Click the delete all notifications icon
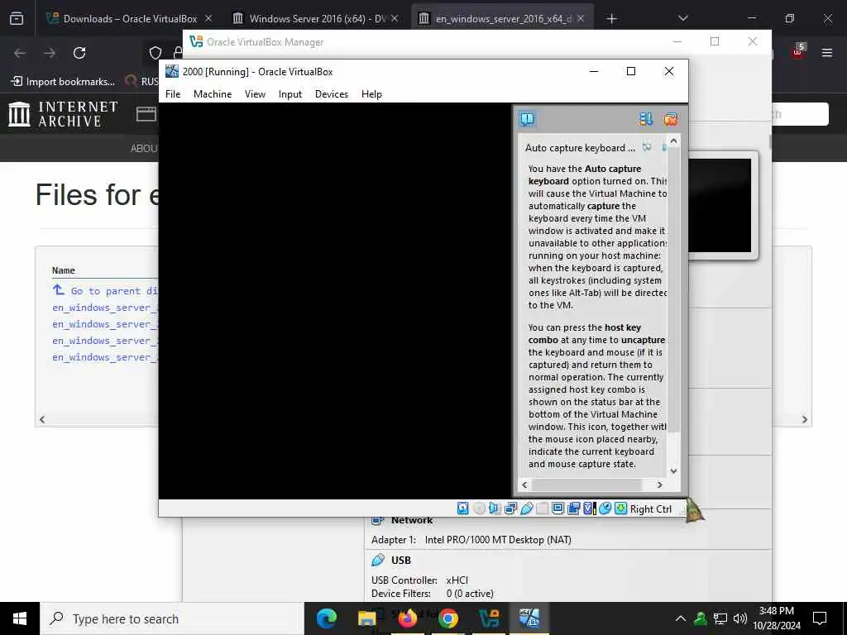 click(670, 119)
